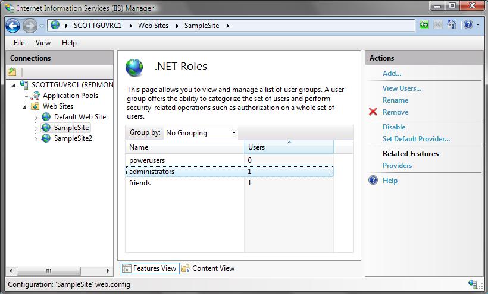Sort by the Users column header
This screenshot has width=488, height=294.
pyautogui.click(x=289, y=147)
